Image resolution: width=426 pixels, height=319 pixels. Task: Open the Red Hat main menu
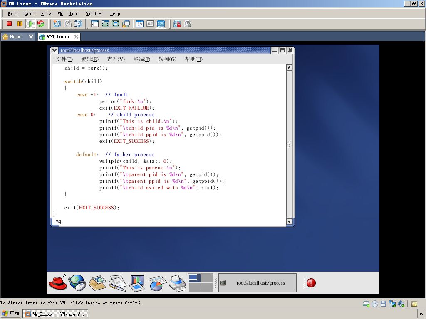58,283
